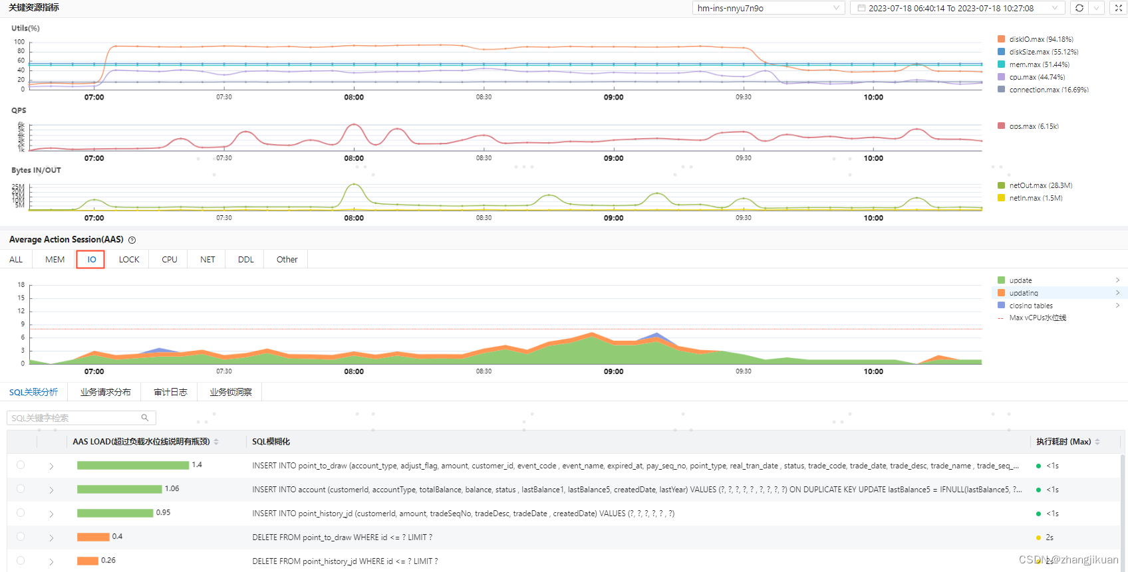Toggle the mem.max legend swatch
The height and width of the screenshot is (572, 1128).
1001,64
